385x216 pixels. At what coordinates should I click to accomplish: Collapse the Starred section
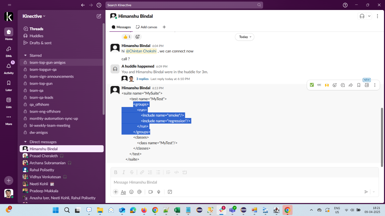(x=25, y=55)
